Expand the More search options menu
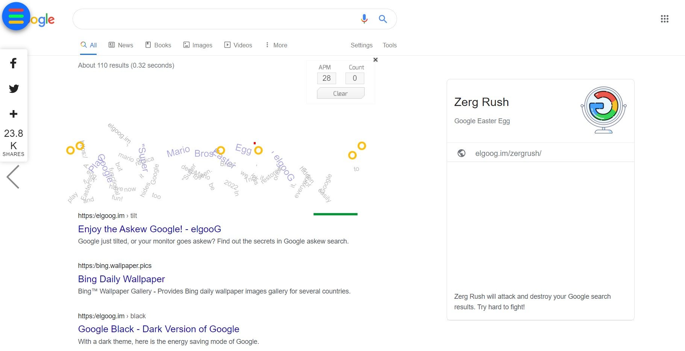The width and height of the screenshot is (685, 351). point(276,45)
